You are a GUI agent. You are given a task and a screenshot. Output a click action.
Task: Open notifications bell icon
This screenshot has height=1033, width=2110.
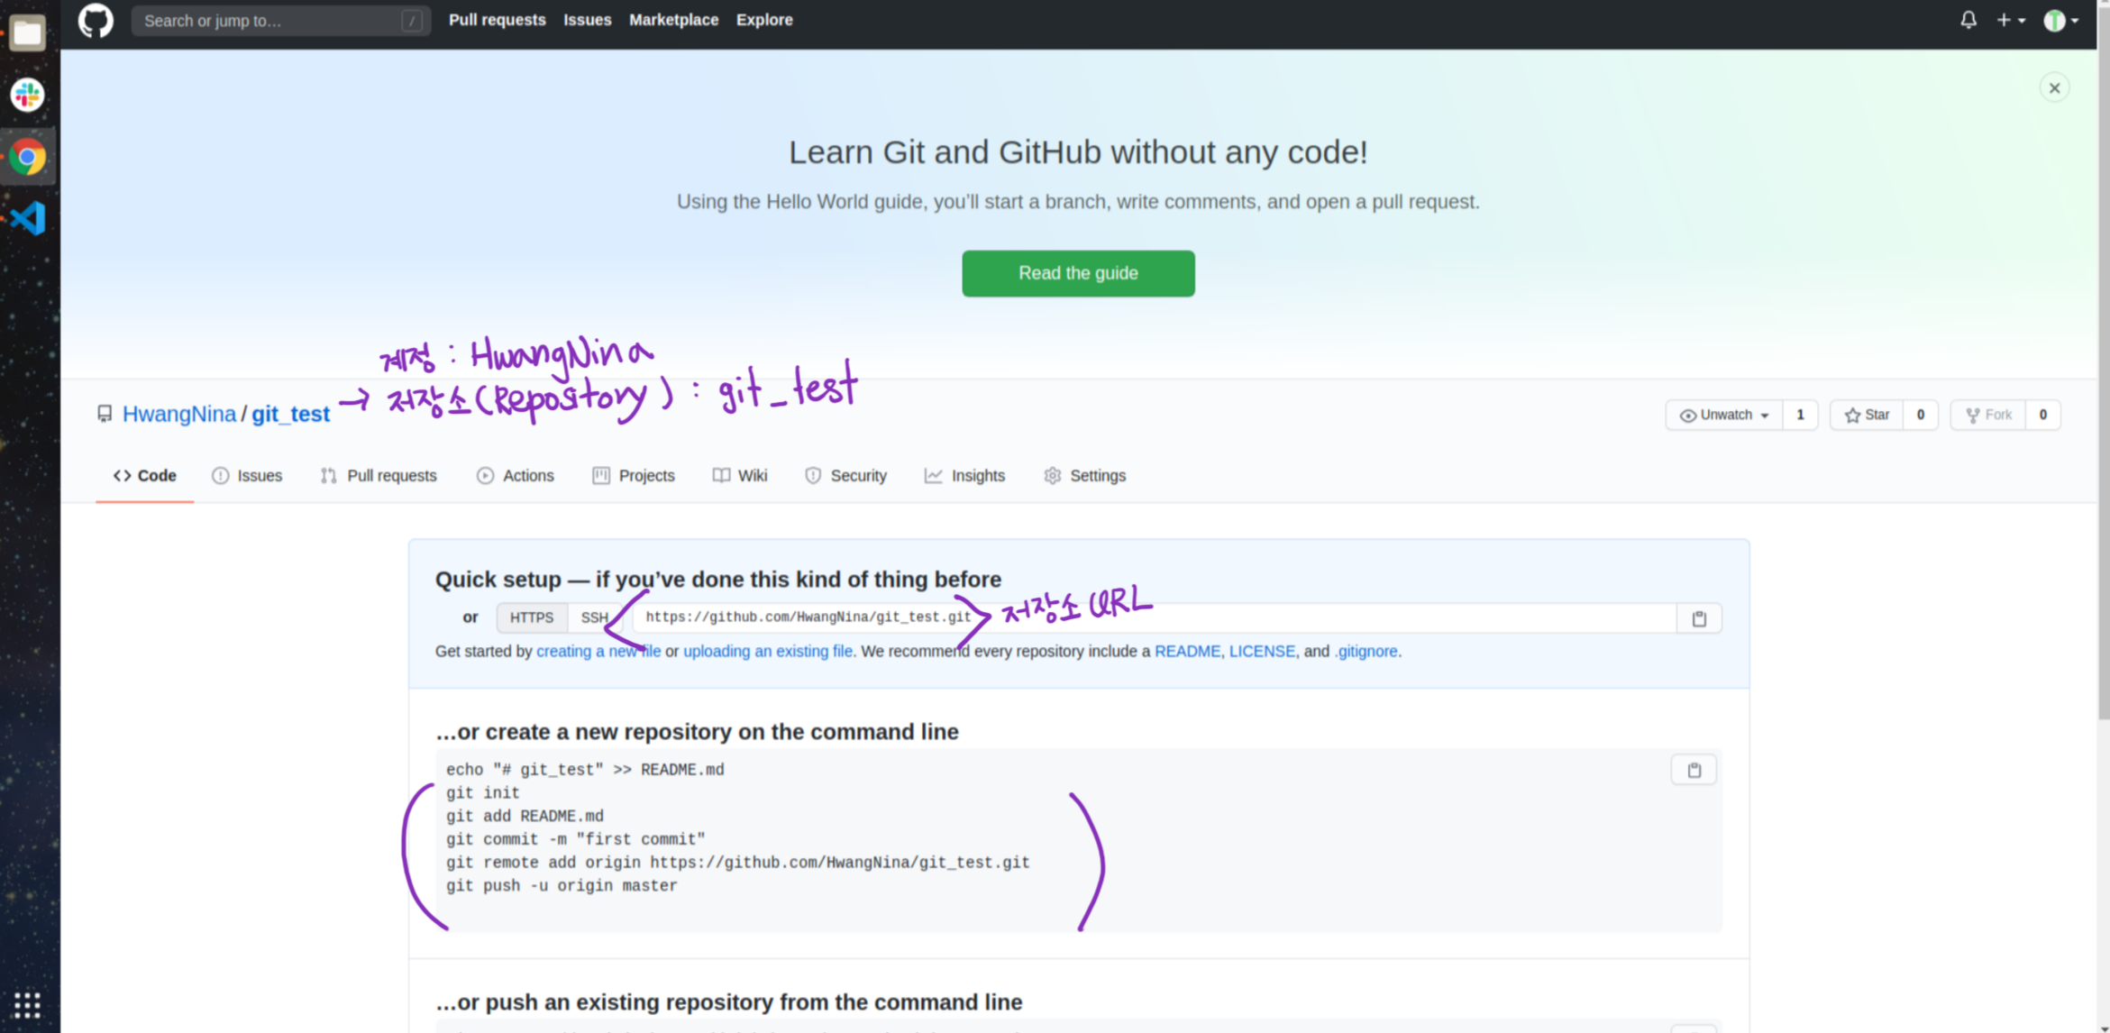[1968, 20]
